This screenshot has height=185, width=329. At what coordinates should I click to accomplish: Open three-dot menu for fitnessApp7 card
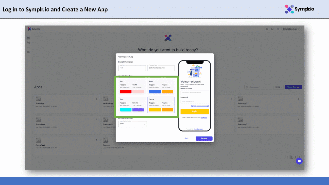point(298,99)
